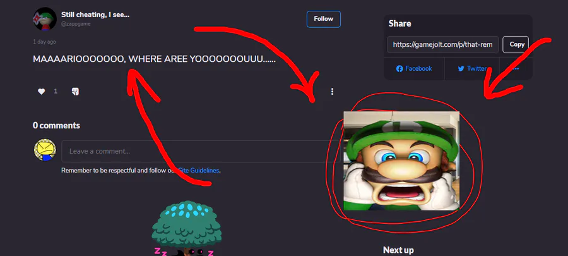568x256 pixels.
Task: Open more share options ellipsis
Action: click(x=516, y=68)
